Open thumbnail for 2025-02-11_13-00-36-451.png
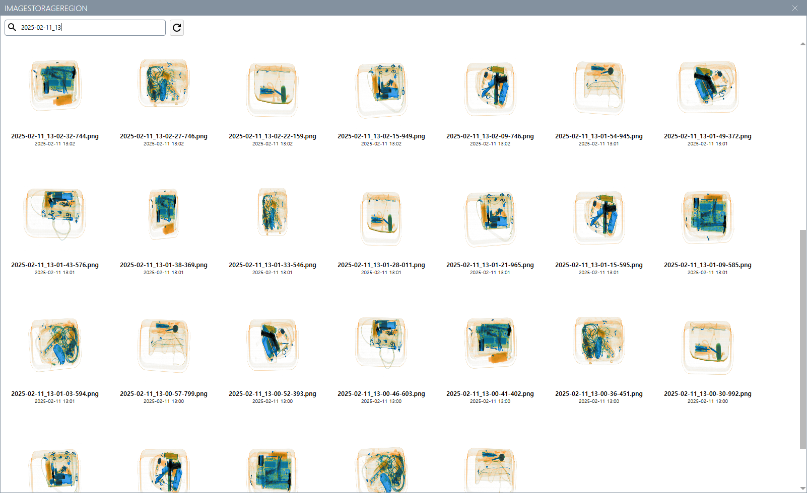 [599, 341]
